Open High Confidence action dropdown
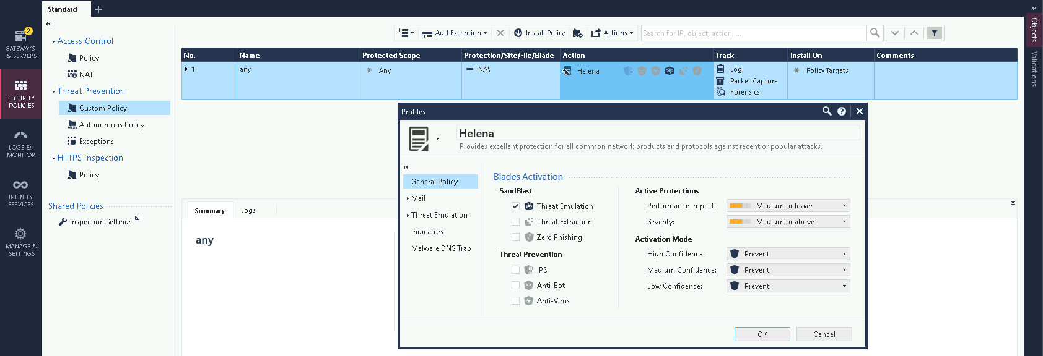This screenshot has height=356, width=1043. tap(788, 254)
